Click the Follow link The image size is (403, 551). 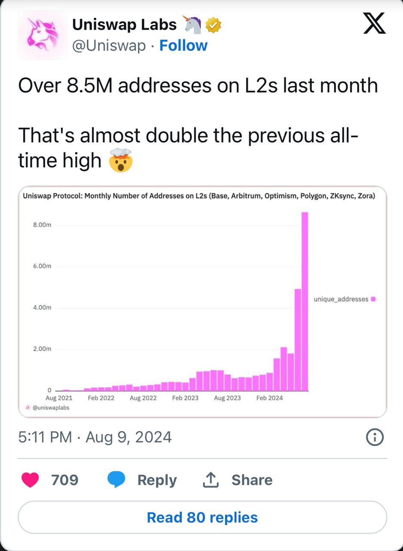(183, 46)
